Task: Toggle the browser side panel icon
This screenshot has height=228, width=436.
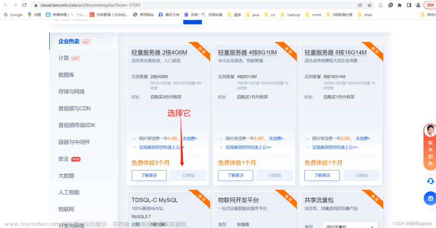Action: (x=409, y=5)
